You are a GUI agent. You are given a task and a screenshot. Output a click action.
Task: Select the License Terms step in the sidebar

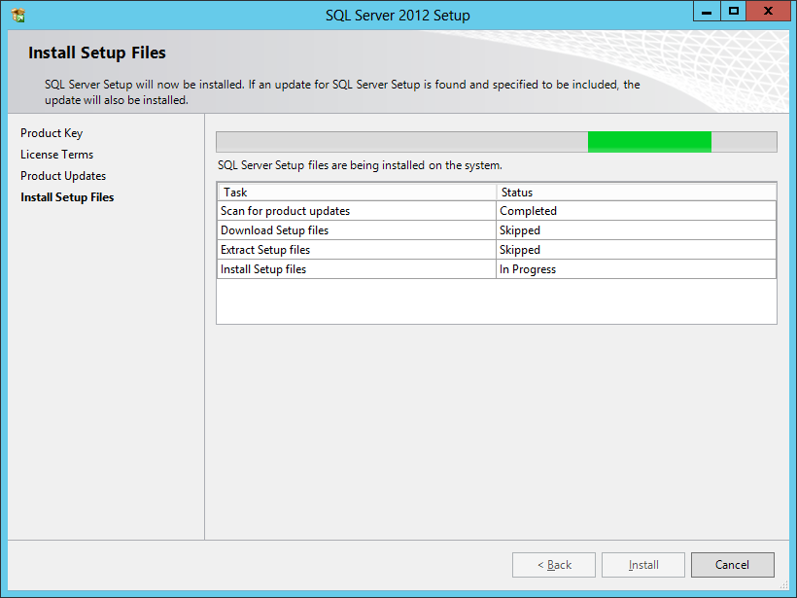point(56,155)
